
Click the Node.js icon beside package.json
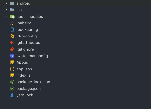[12, 88]
